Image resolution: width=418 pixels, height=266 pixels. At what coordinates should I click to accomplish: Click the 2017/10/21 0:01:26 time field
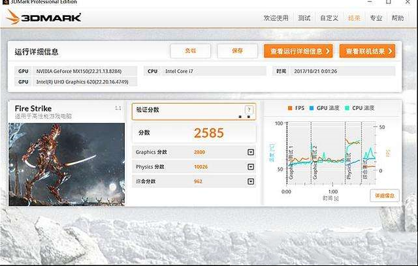click(x=343, y=71)
